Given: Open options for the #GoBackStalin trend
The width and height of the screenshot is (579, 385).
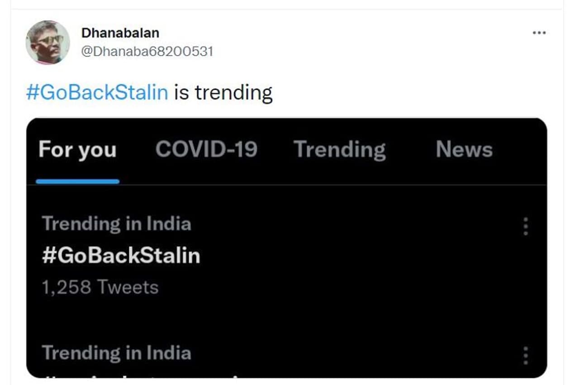Looking at the screenshot, I should point(525,226).
